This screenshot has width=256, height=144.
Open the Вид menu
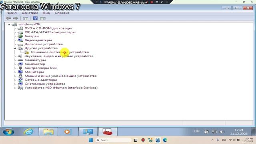pyautogui.click(x=46, y=13)
